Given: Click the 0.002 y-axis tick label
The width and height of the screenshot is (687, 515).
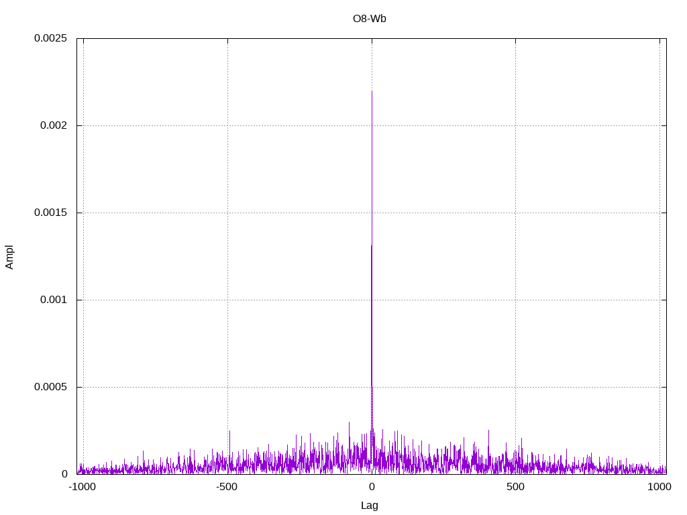Looking at the screenshot, I should (x=54, y=125).
